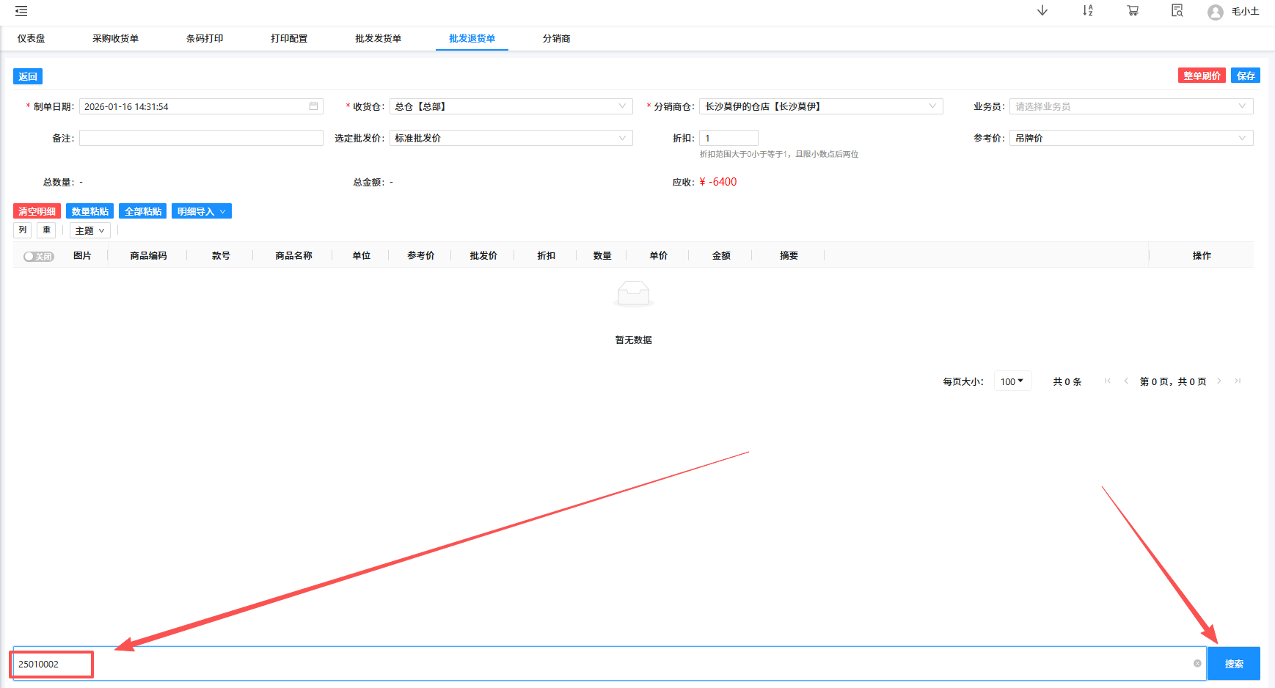This screenshot has width=1275, height=688.
Task: Click the red 清空明细 button
Action: tap(37, 211)
